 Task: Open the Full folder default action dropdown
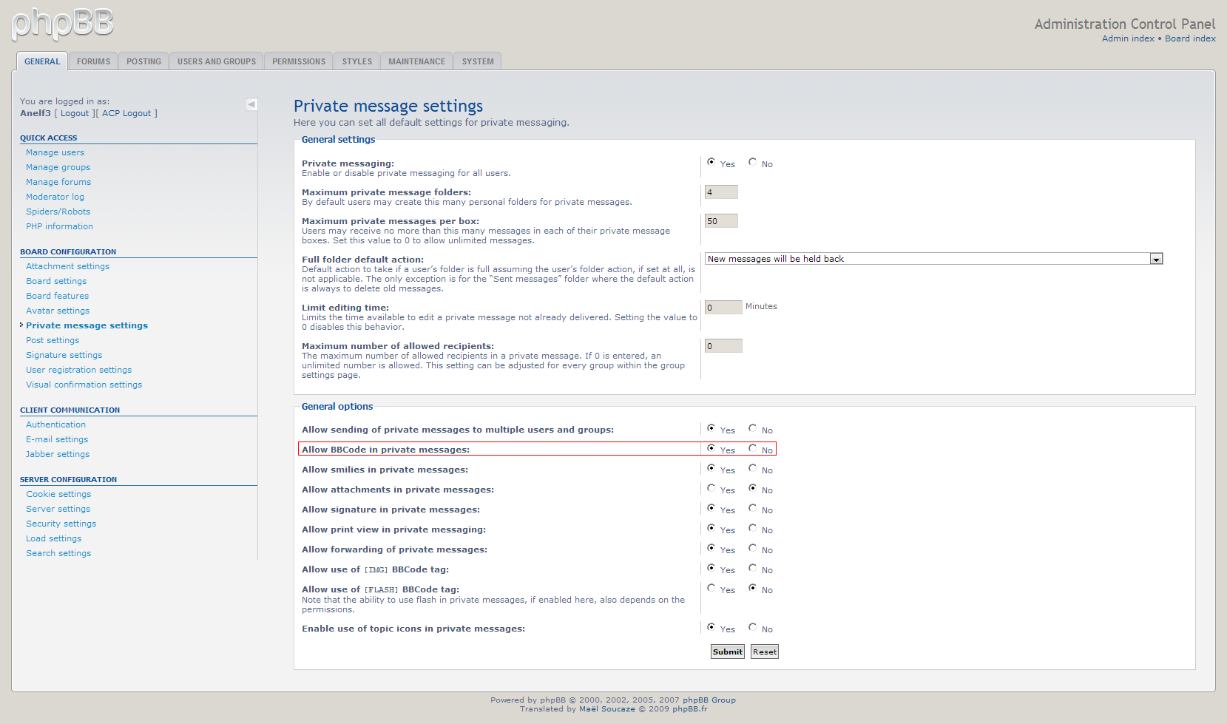coord(933,259)
